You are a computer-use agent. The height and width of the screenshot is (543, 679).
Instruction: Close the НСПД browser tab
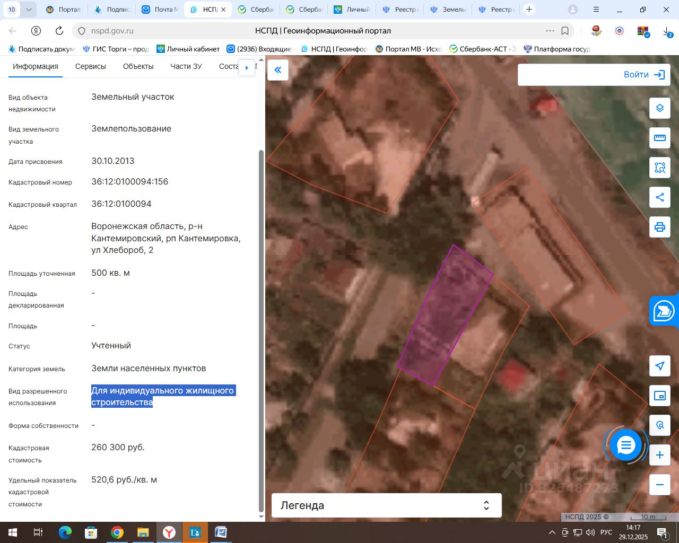click(x=223, y=10)
